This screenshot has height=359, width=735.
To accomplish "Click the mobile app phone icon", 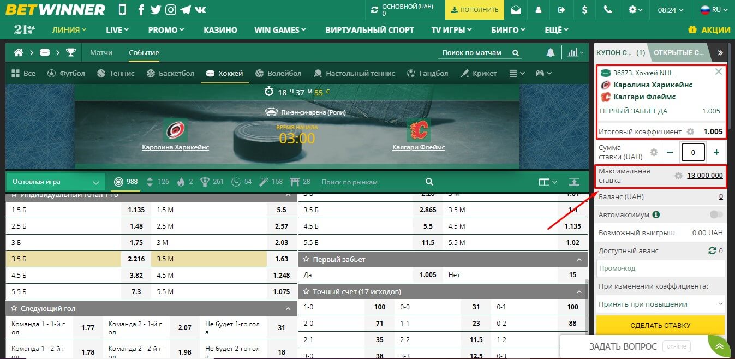I will pos(122,10).
